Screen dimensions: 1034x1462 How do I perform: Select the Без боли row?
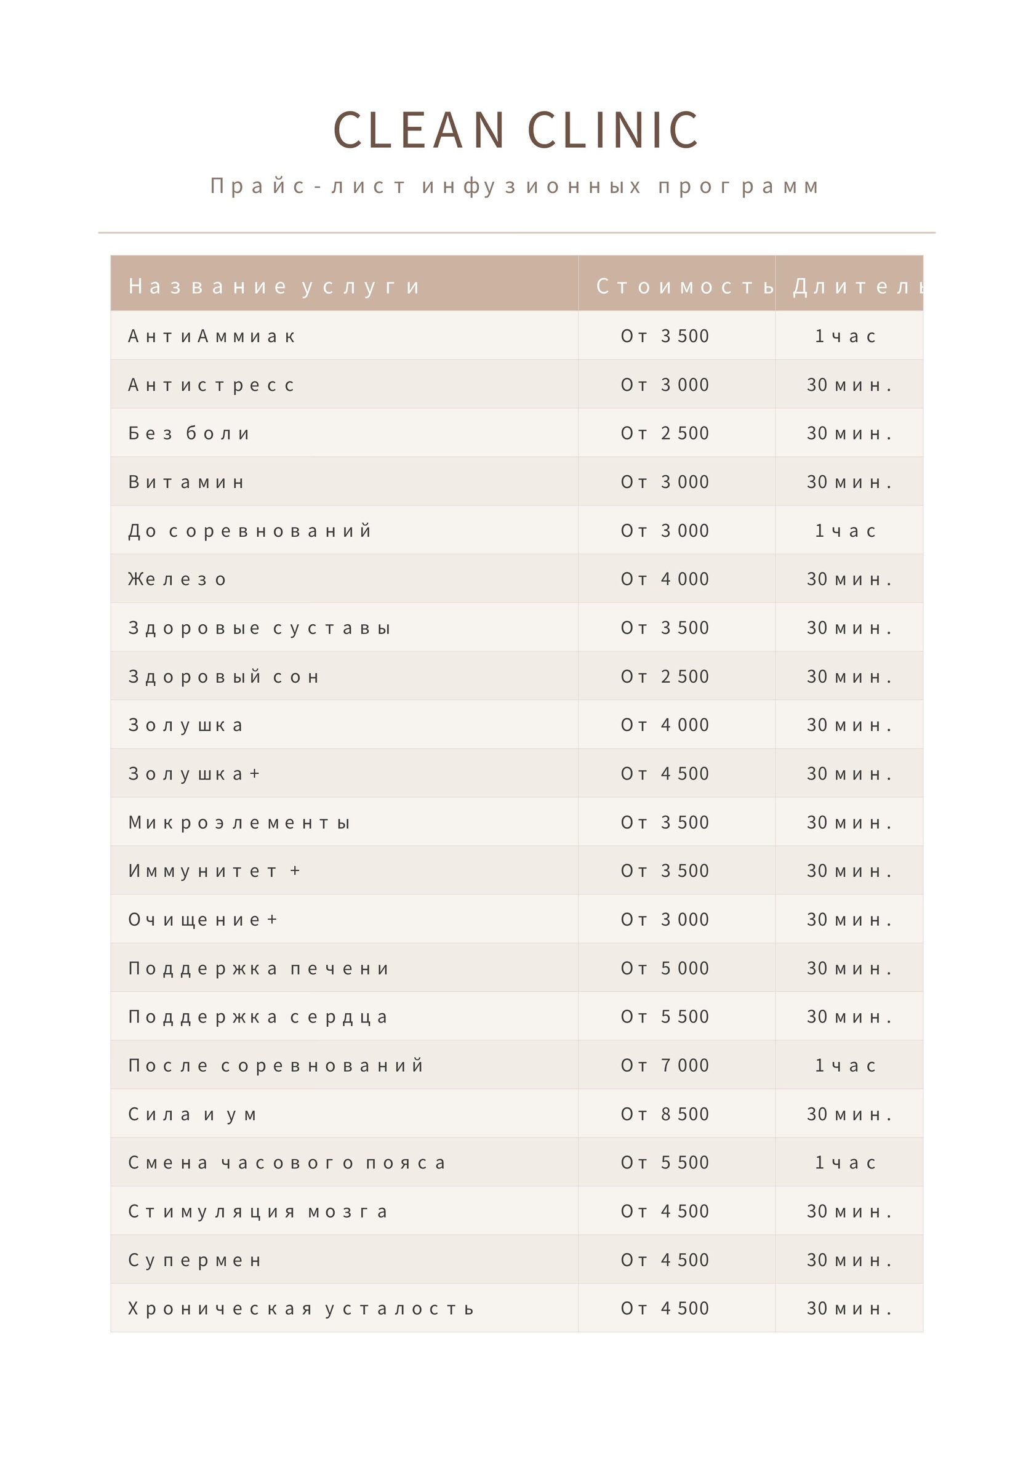coord(517,432)
